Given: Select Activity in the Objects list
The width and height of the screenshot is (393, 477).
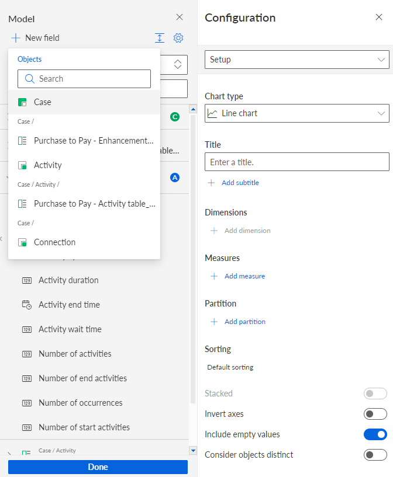Looking at the screenshot, I should click(x=84, y=165).
